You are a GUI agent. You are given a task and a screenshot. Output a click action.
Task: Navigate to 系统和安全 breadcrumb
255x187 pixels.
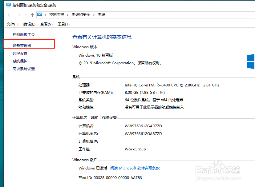click(81, 15)
